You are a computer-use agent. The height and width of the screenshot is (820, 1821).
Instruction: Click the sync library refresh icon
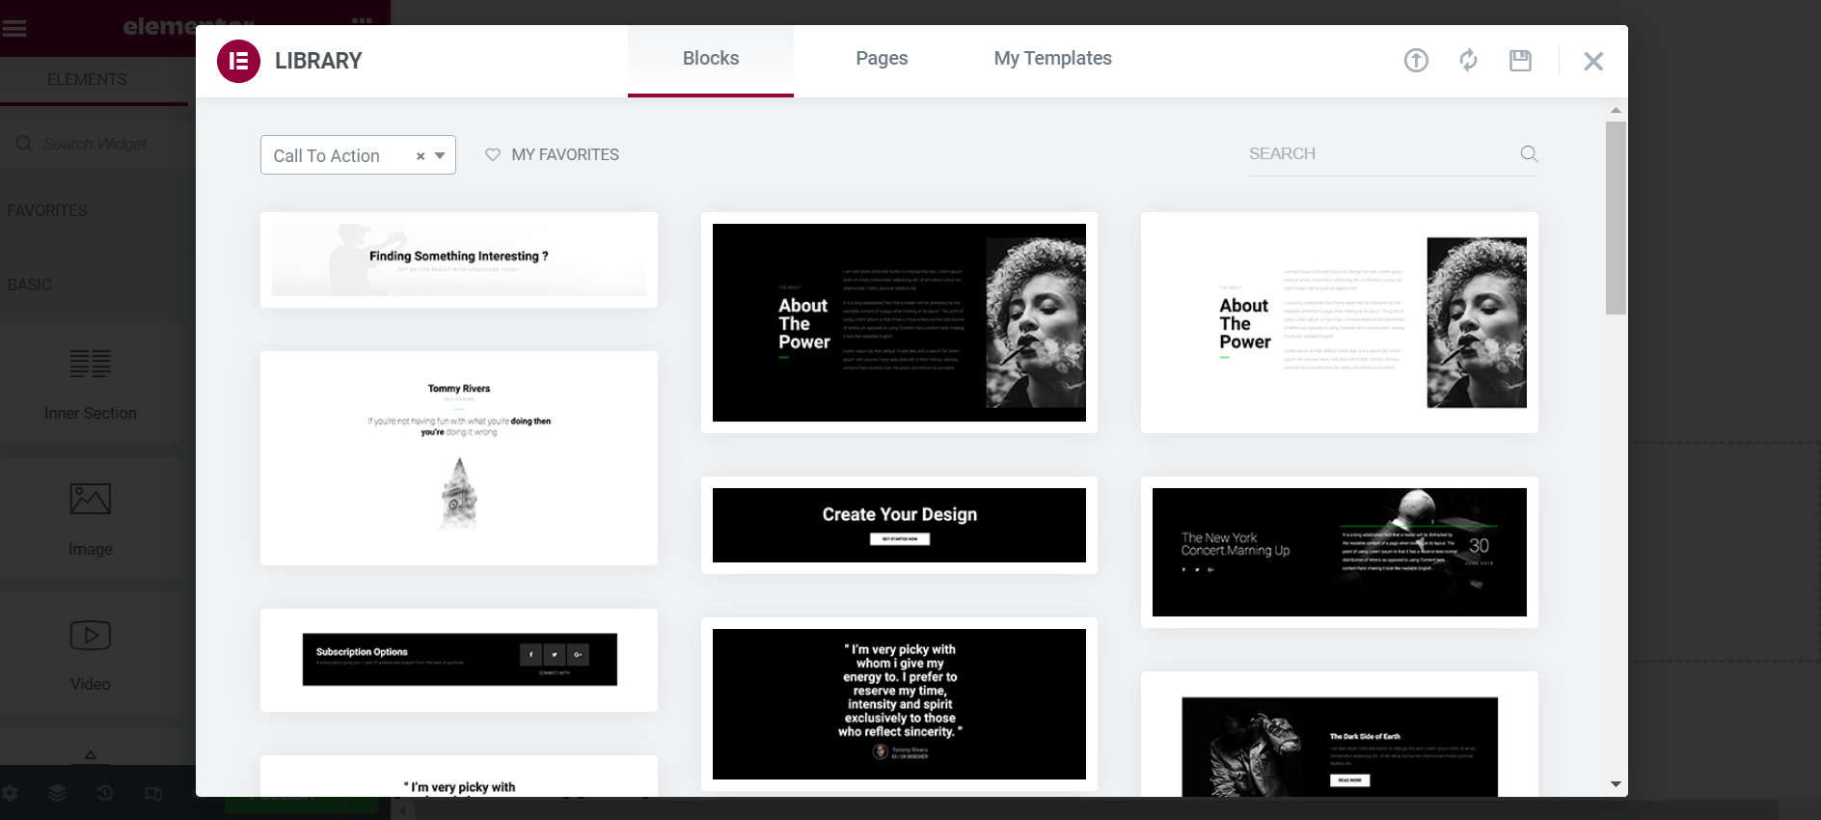click(1468, 61)
